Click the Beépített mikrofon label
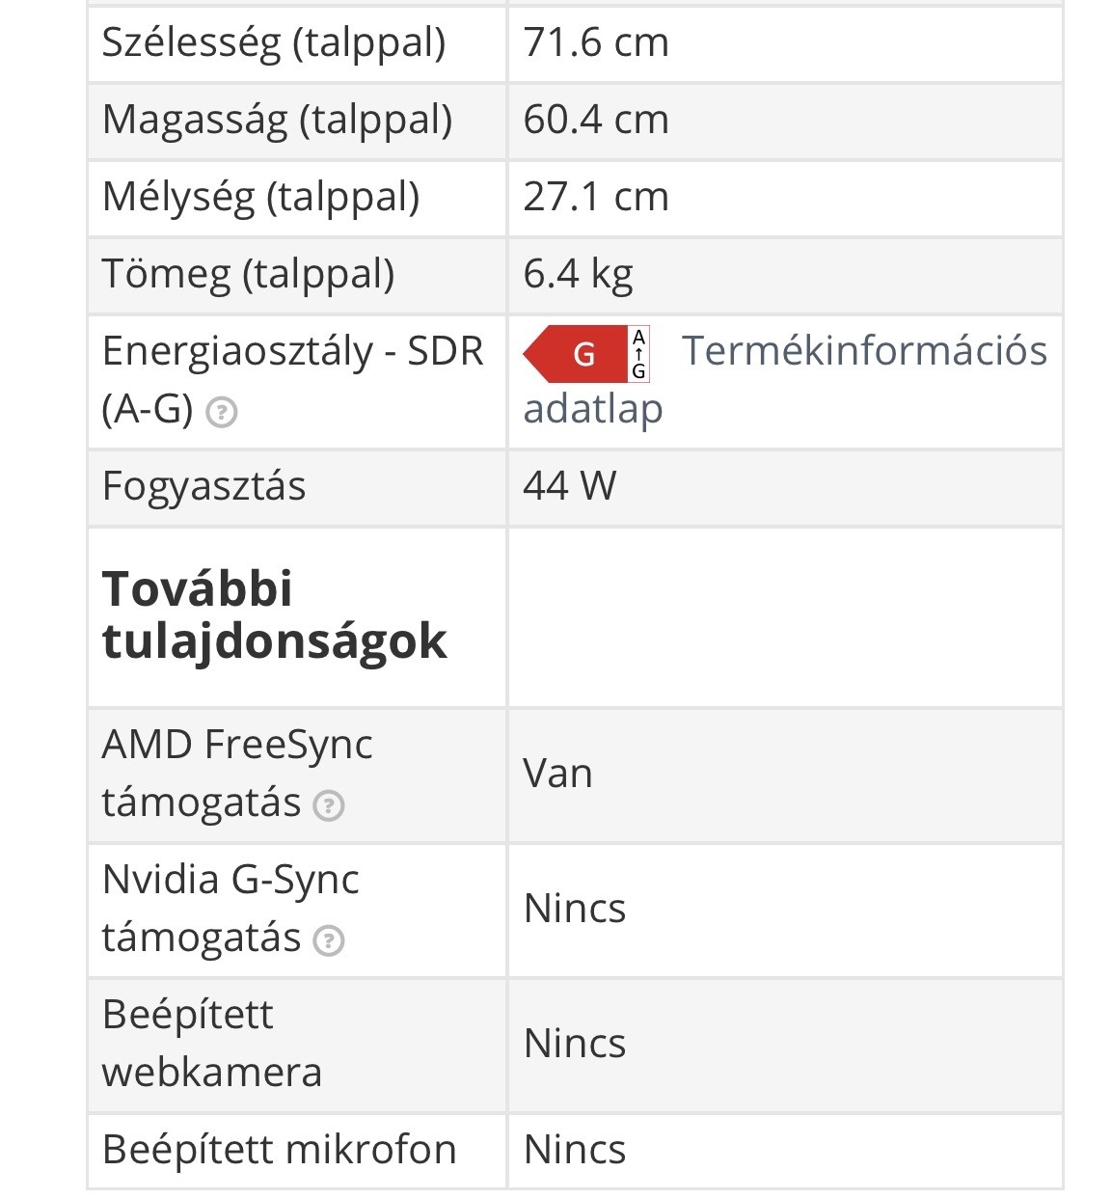This screenshot has width=1111, height=1198. point(279,1150)
